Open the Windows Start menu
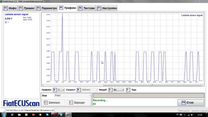 coord(4,114)
